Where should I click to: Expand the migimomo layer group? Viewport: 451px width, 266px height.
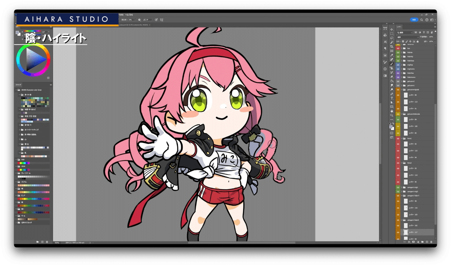pos(402,69)
